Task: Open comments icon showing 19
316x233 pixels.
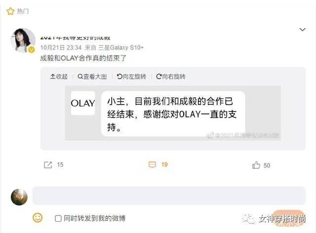Action: (152, 165)
